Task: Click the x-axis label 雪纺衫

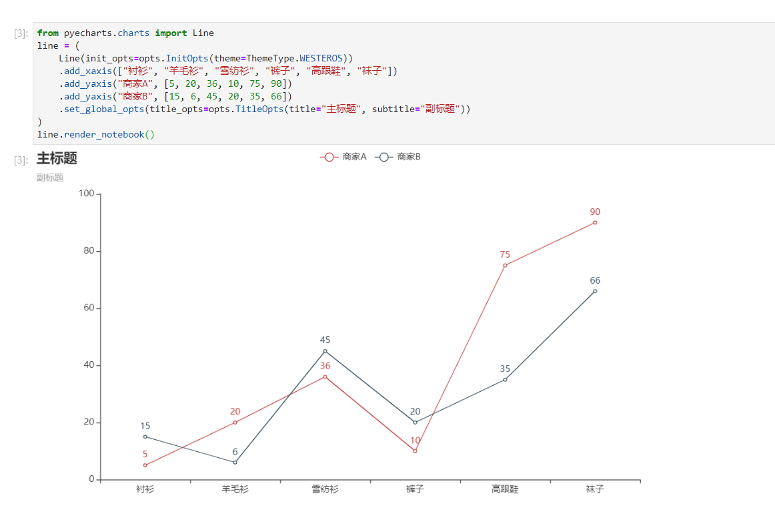Action: click(x=325, y=489)
